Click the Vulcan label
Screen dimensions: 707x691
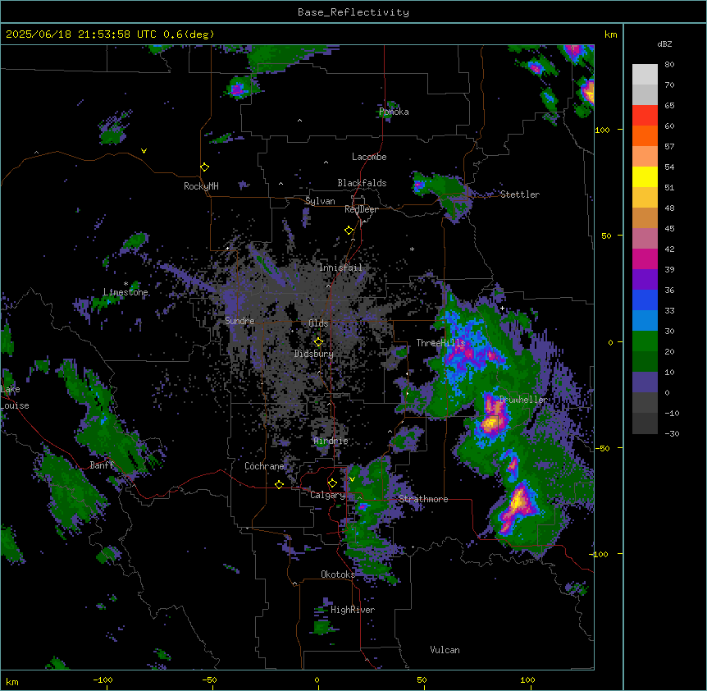click(x=445, y=650)
